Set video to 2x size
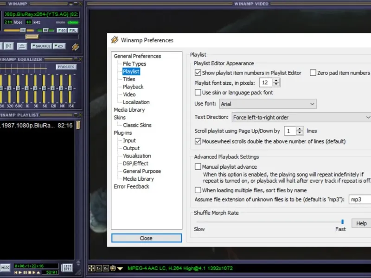This screenshot has height=278, width=371. [106, 268]
